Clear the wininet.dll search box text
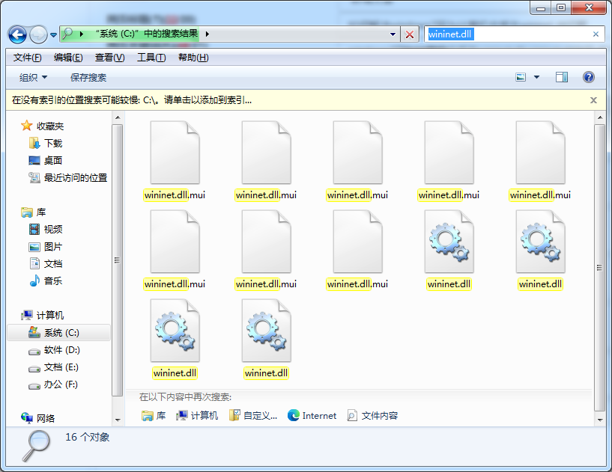 click(x=596, y=34)
